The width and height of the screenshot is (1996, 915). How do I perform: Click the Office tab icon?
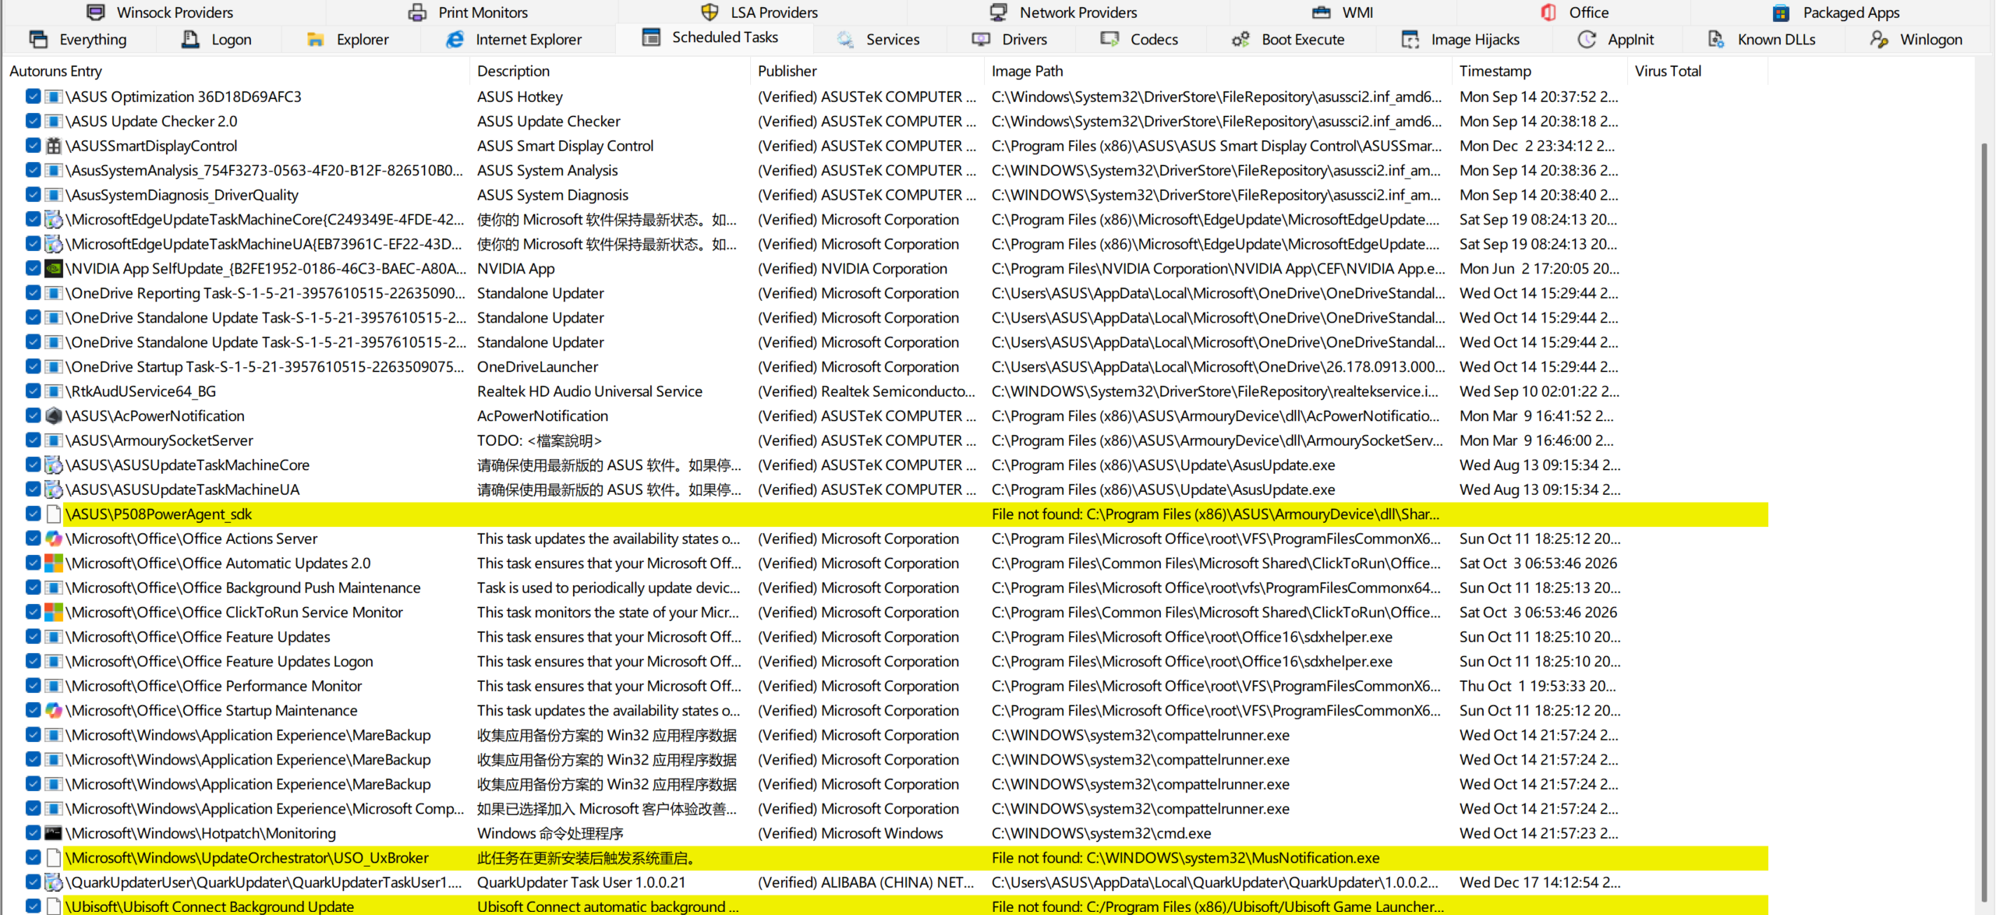click(x=1548, y=12)
